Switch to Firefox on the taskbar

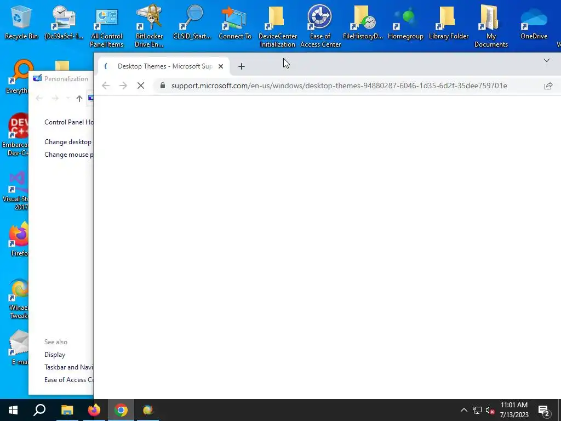point(94,410)
